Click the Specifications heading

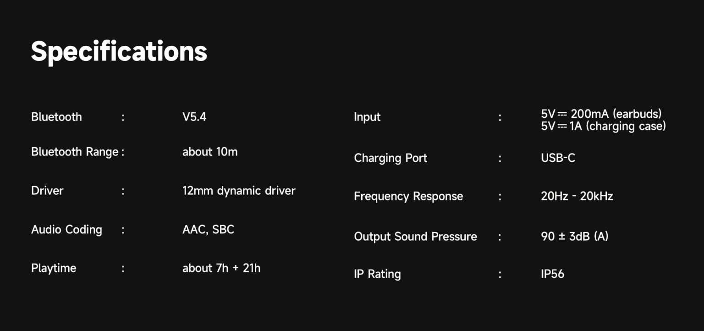(x=119, y=51)
